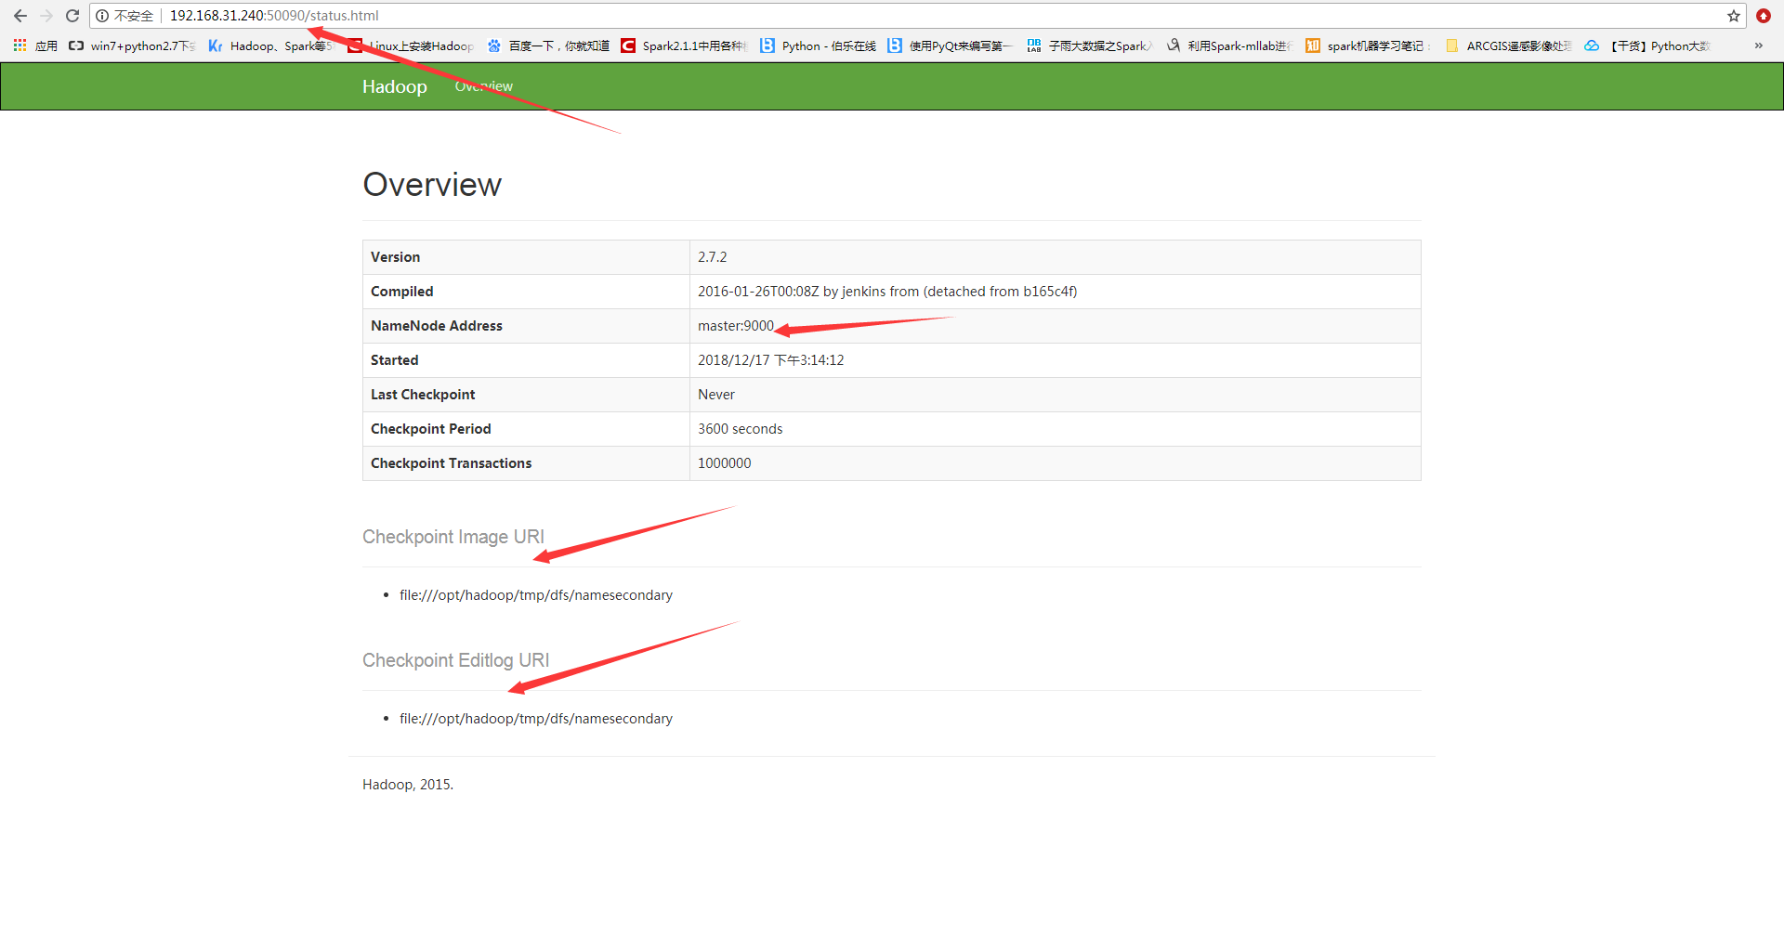This screenshot has height=937, width=1784.
Task: Open the 子雨大数据之Spark bookmark
Action: (x=1090, y=46)
